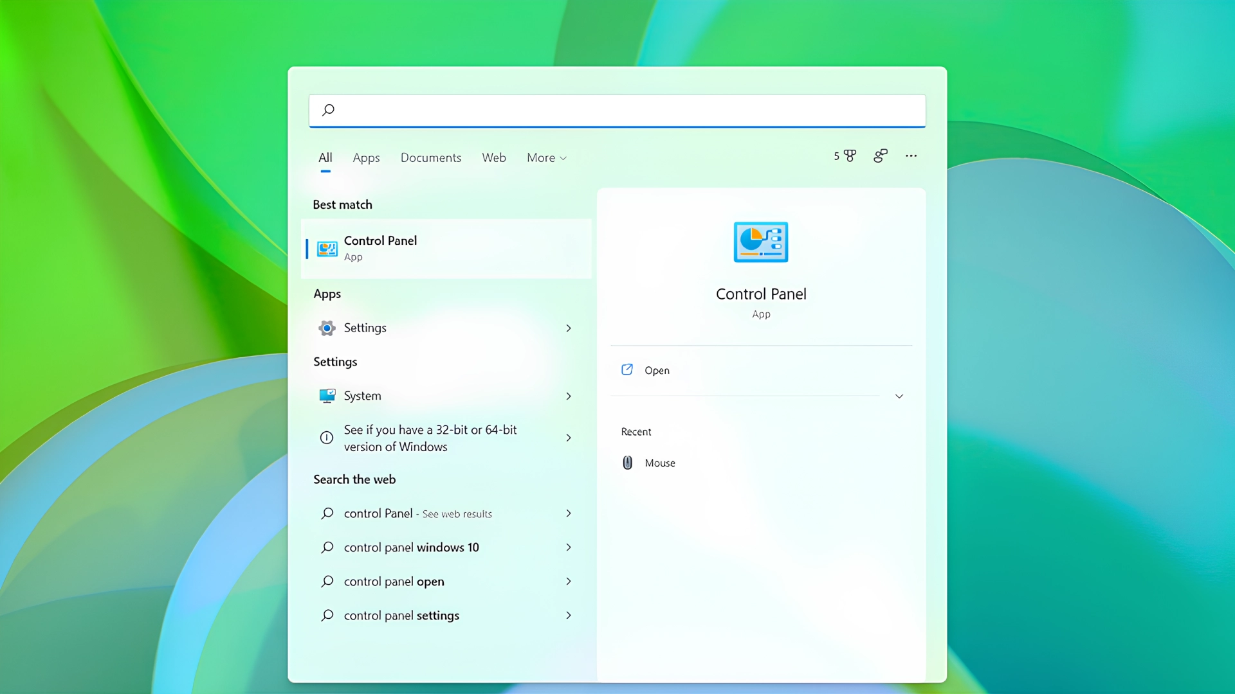This screenshot has width=1235, height=694.
Task: Click the info icon beside 32-bit or 64-bit
Action: (x=327, y=438)
